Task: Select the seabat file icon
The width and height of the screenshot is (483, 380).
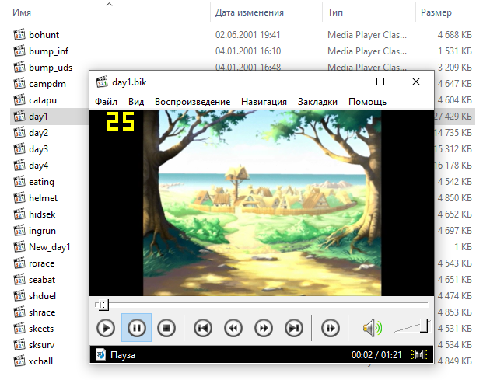Action: [19, 280]
